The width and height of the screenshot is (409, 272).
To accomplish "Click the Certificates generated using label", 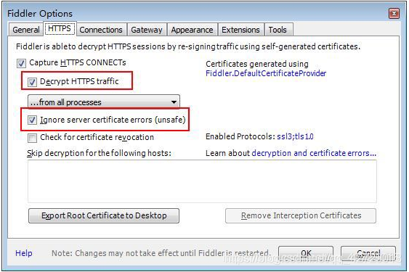I will point(257,64).
